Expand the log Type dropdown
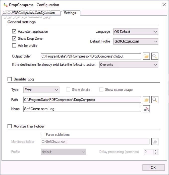This screenshot has width=169, height=175. [41, 90]
